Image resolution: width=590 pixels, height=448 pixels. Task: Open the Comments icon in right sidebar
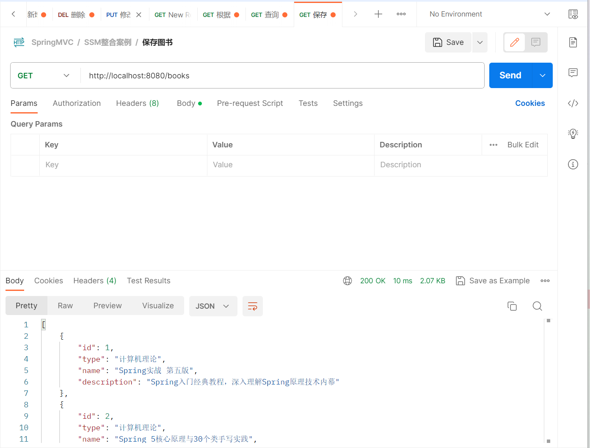pyautogui.click(x=573, y=73)
